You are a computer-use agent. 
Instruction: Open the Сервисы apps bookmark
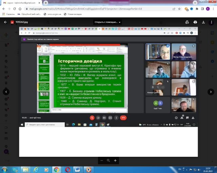[x=8, y=14]
